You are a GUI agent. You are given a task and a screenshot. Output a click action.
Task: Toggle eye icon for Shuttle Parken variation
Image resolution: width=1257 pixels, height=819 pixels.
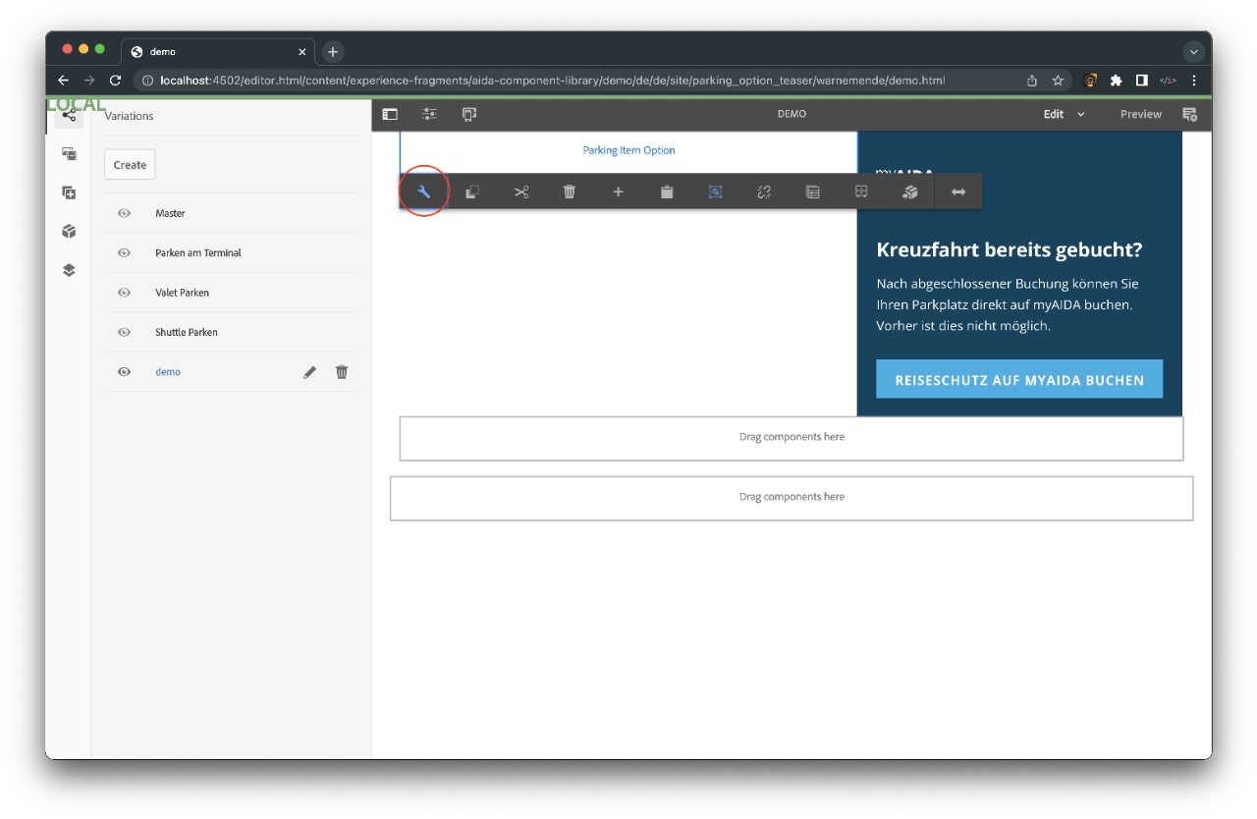pos(125,332)
